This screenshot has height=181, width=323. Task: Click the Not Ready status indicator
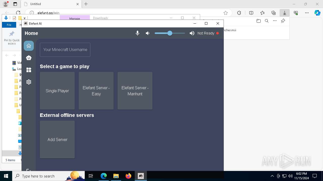pos(208,33)
